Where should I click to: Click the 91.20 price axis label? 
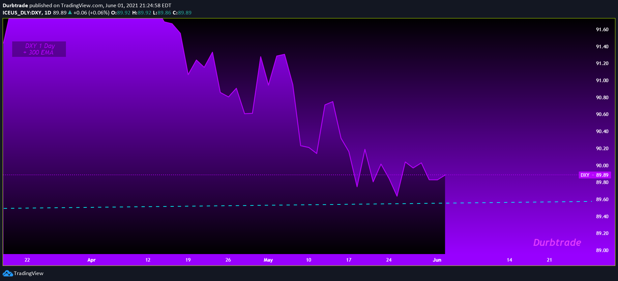tap(602, 63)
